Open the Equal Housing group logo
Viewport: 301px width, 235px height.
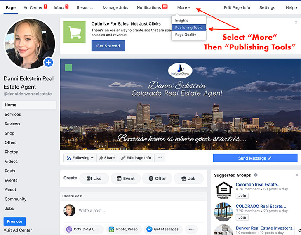click(x=224, y=190)
